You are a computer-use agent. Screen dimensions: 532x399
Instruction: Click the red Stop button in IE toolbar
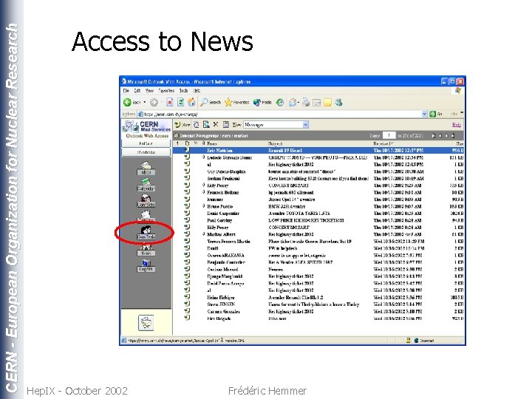[x=170, y=102]
